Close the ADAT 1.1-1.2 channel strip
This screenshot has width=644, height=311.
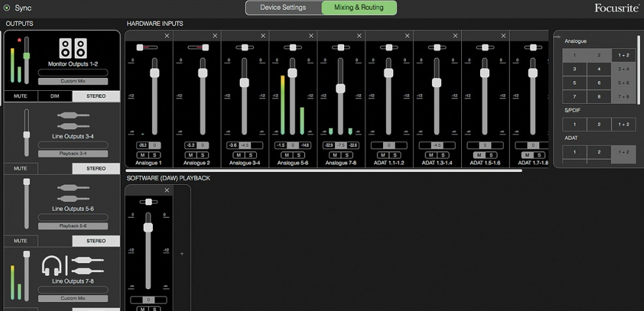pyautogui.click(x=407, y=36)
